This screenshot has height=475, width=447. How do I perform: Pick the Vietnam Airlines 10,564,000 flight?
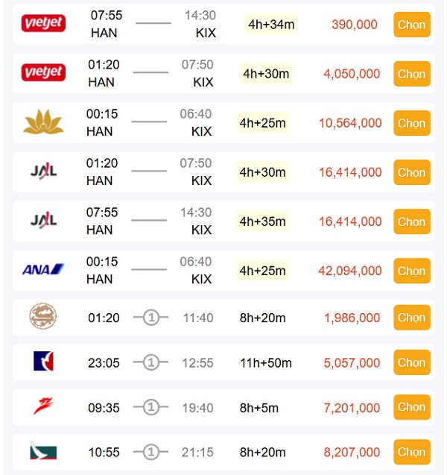click(412, 123)
